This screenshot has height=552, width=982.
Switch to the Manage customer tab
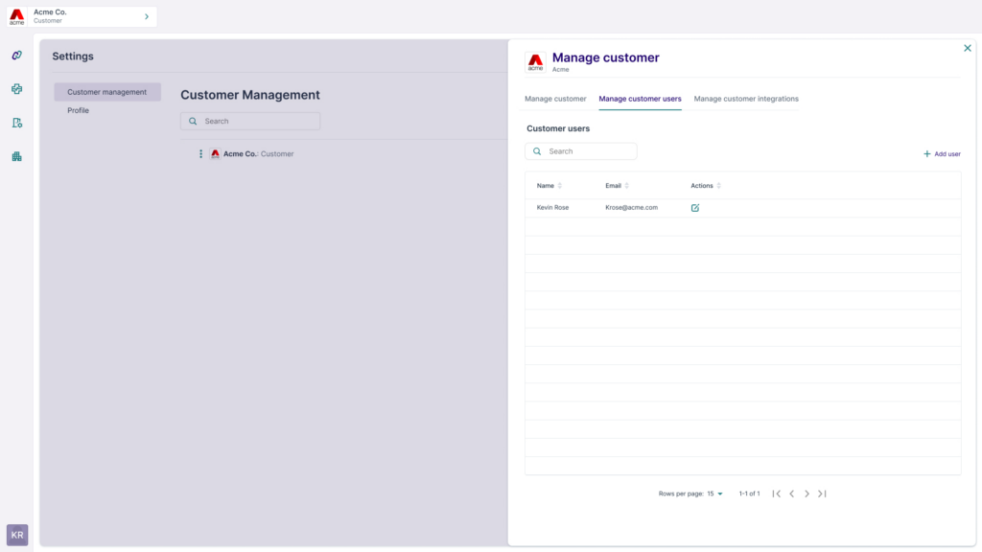(555, 99)
